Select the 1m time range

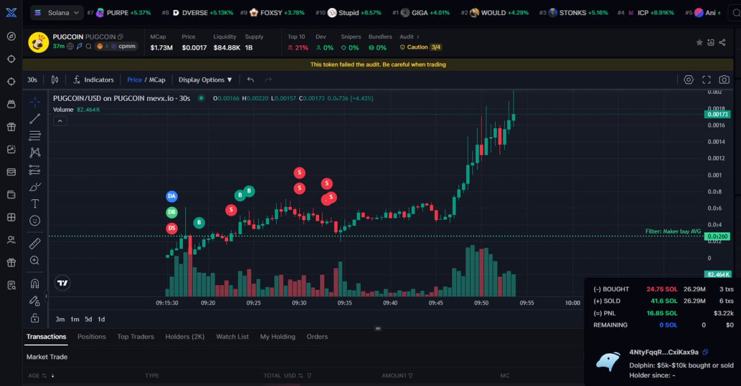[75, 319]
